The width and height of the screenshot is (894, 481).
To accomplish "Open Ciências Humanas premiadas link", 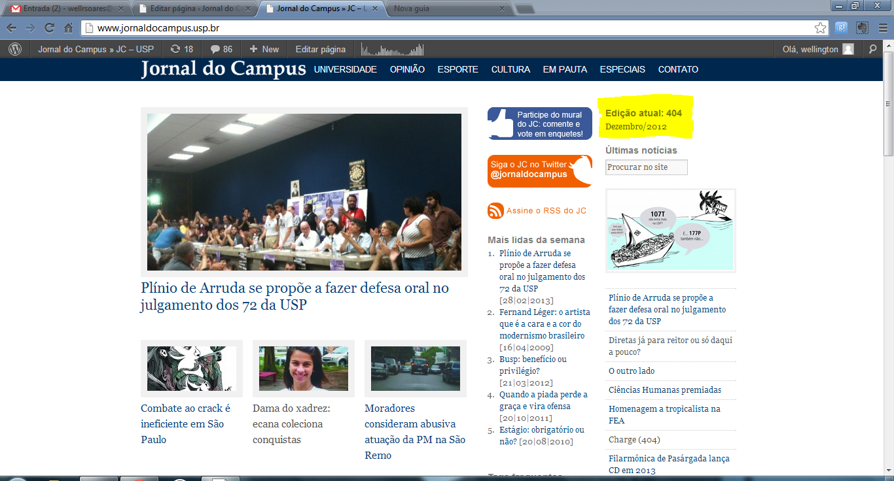I will (665, 390).
